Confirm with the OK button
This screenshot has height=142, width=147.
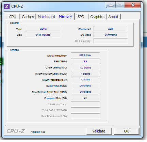127,131
